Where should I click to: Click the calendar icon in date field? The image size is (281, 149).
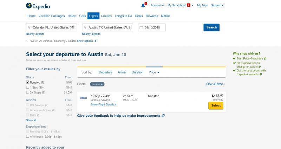click(x=141, y=27)
